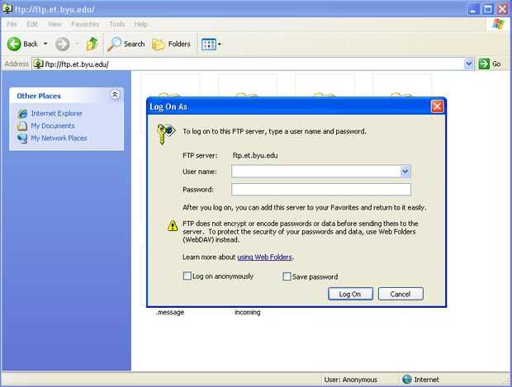Select the incoming folder label
The width and height of the screenshot is (512, 387).
[248, 312]
